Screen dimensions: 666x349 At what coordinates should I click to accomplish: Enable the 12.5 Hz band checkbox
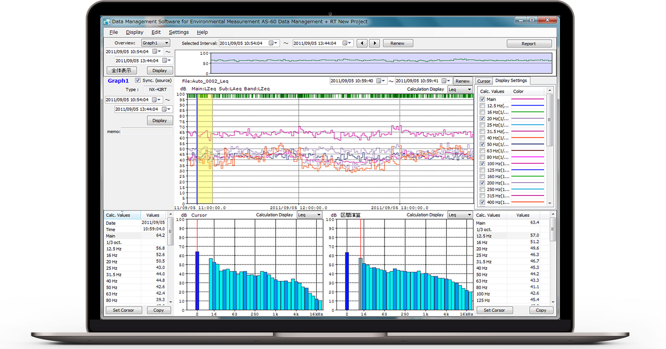pyautogui.click(x=482, y=106)
